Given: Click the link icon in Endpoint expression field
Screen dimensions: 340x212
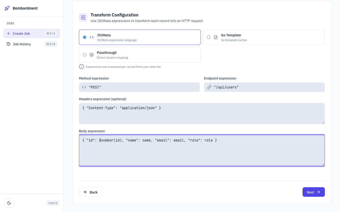Looking at the screenshot, I should pos(209,87).
